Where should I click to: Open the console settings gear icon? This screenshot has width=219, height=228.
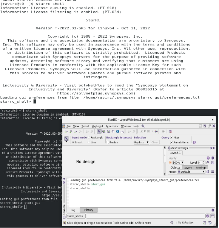(x=213, y=210)
